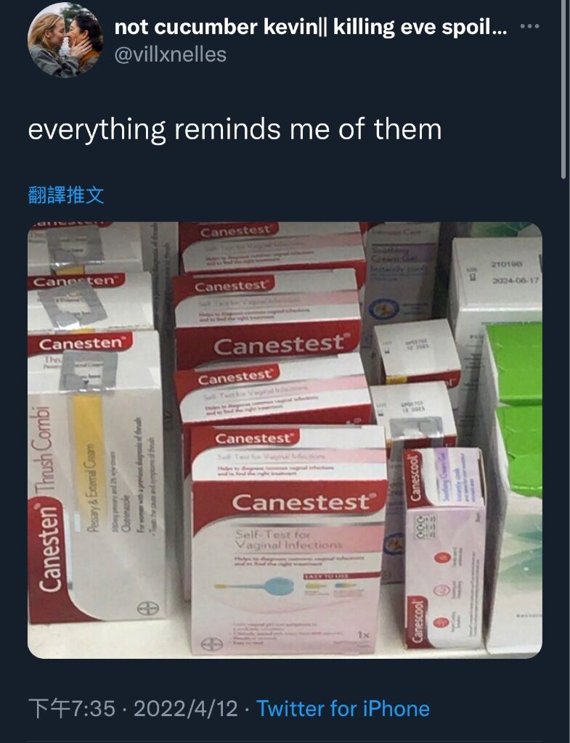The width and height of the screenshot is (570, 743).
Task: Click the tweet date 2022/4/12
Action: (185, 709)
